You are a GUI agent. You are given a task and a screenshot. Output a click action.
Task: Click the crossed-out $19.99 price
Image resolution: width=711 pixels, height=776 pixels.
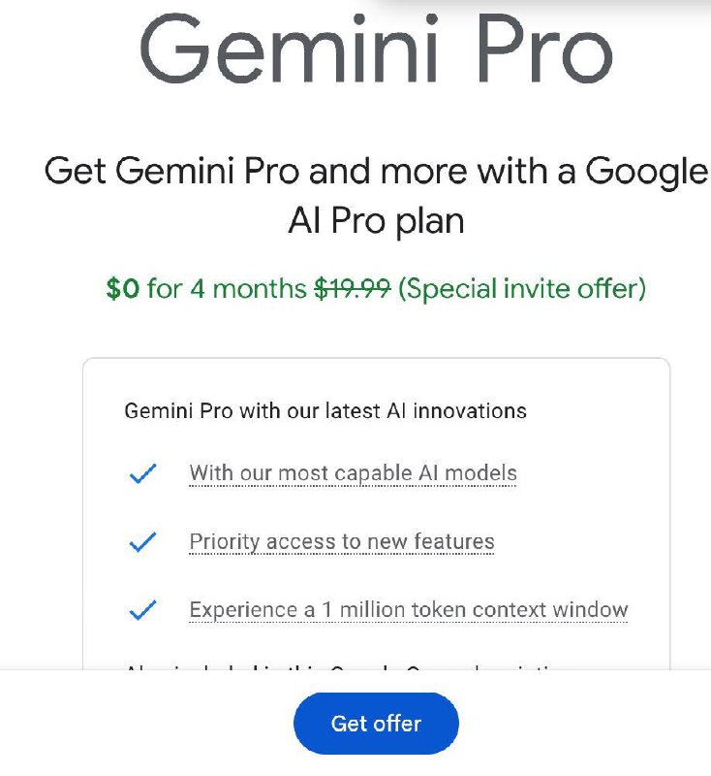pos(353,288)
